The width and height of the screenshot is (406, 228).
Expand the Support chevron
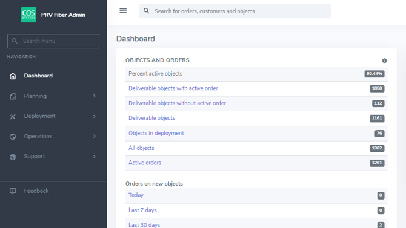point(95,157)
